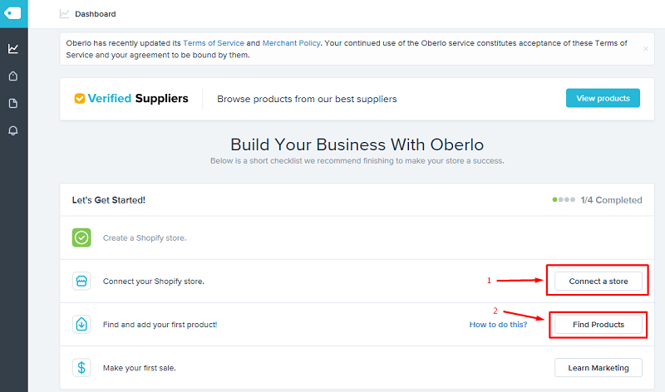Click the 1/4 Completed progress dots

563,200
